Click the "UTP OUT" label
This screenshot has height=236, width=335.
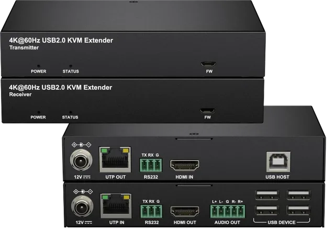point(115,177)
